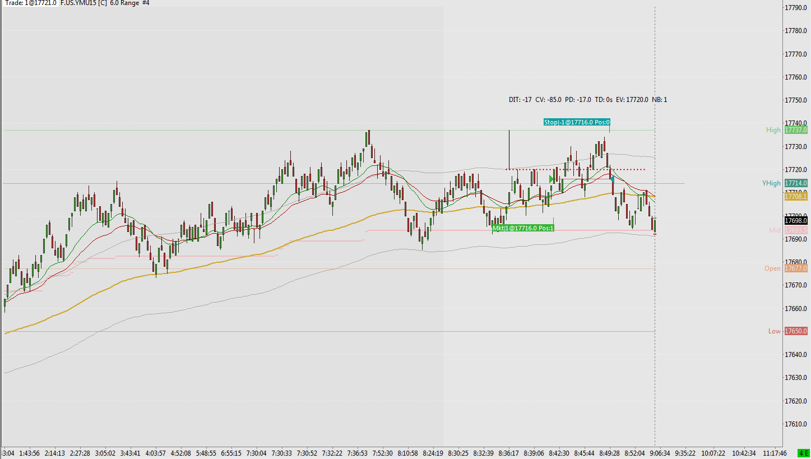Click the 17670.0 price scale label
Screen dimensions: 811x459
(x=796, y=285)
